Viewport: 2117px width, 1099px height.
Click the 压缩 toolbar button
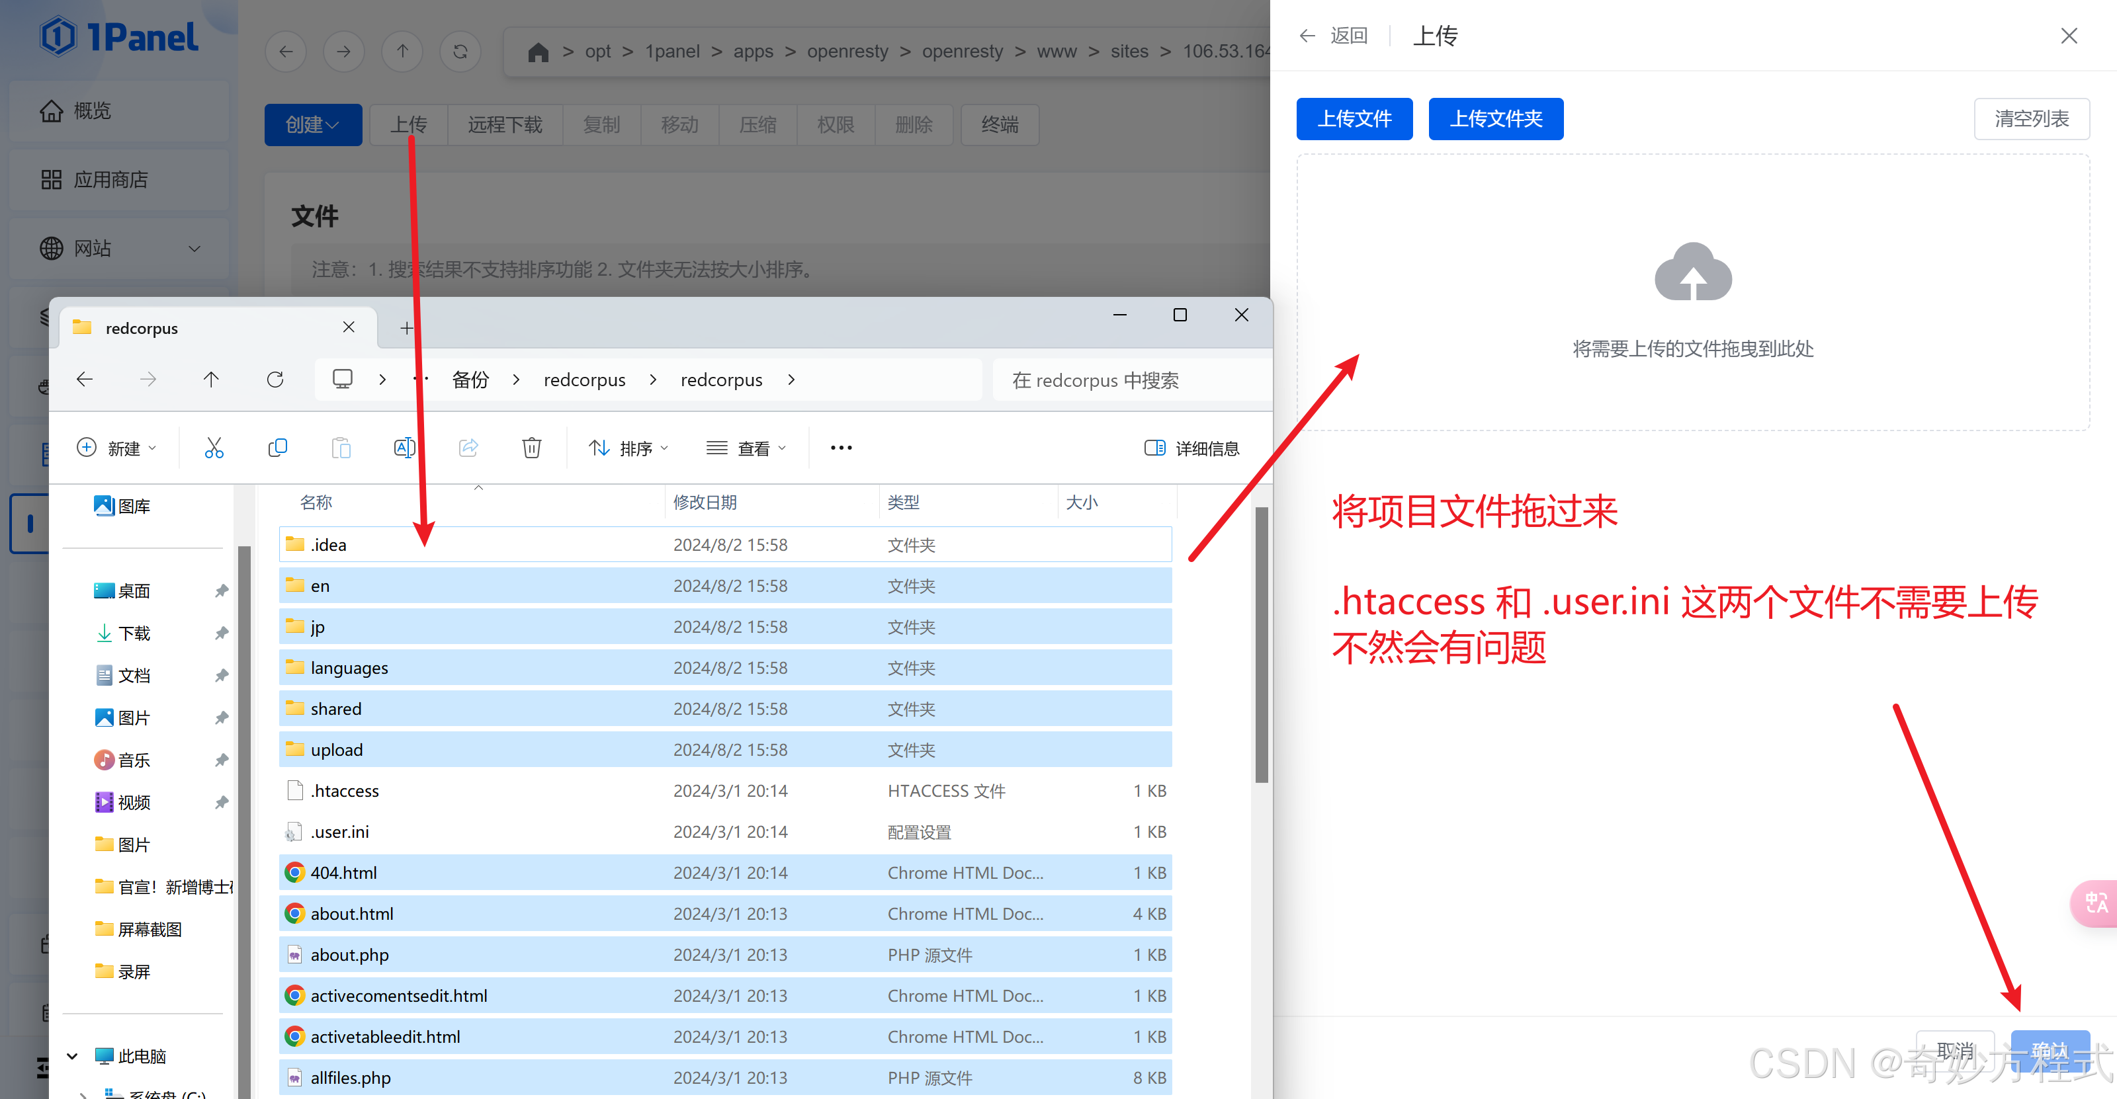[757, 125]
